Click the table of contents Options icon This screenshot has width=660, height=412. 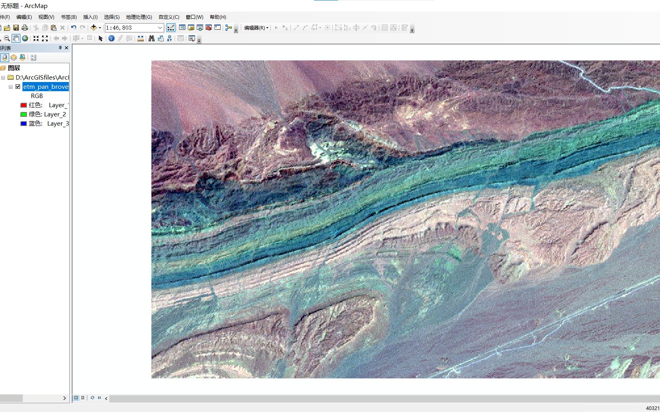(x=34, y=58)
